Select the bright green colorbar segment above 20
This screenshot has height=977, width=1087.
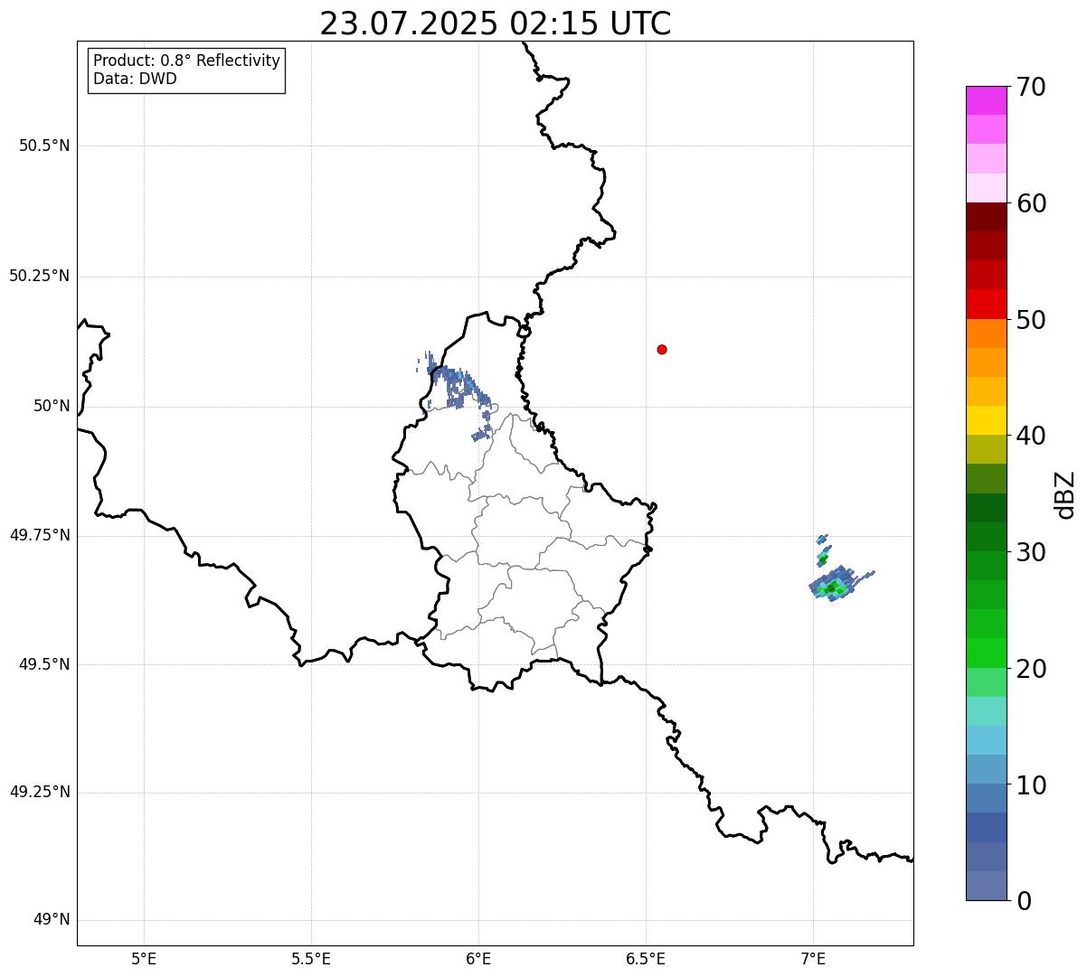986,653
